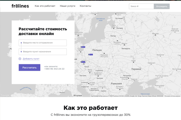Viewport: 181px width, 120px height.
Task: Click the "Минск" city label on the map
Action: click(x=124, y=43)
